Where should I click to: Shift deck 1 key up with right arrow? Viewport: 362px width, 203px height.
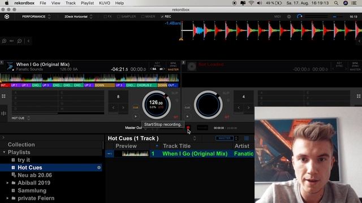[x=164, y=69]
